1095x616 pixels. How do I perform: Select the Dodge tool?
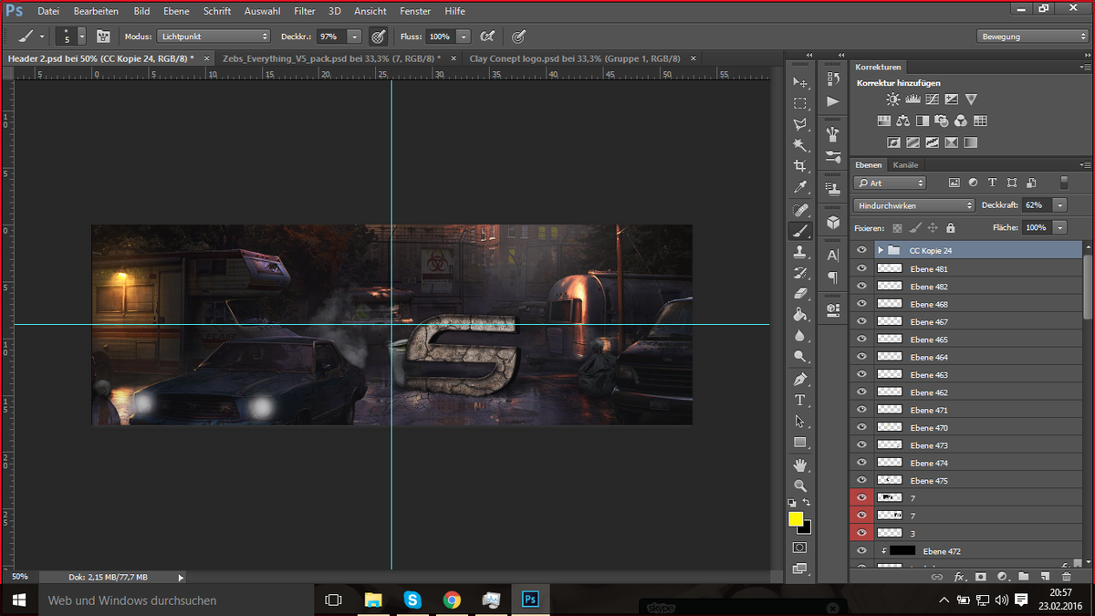[x=800, y=357]
